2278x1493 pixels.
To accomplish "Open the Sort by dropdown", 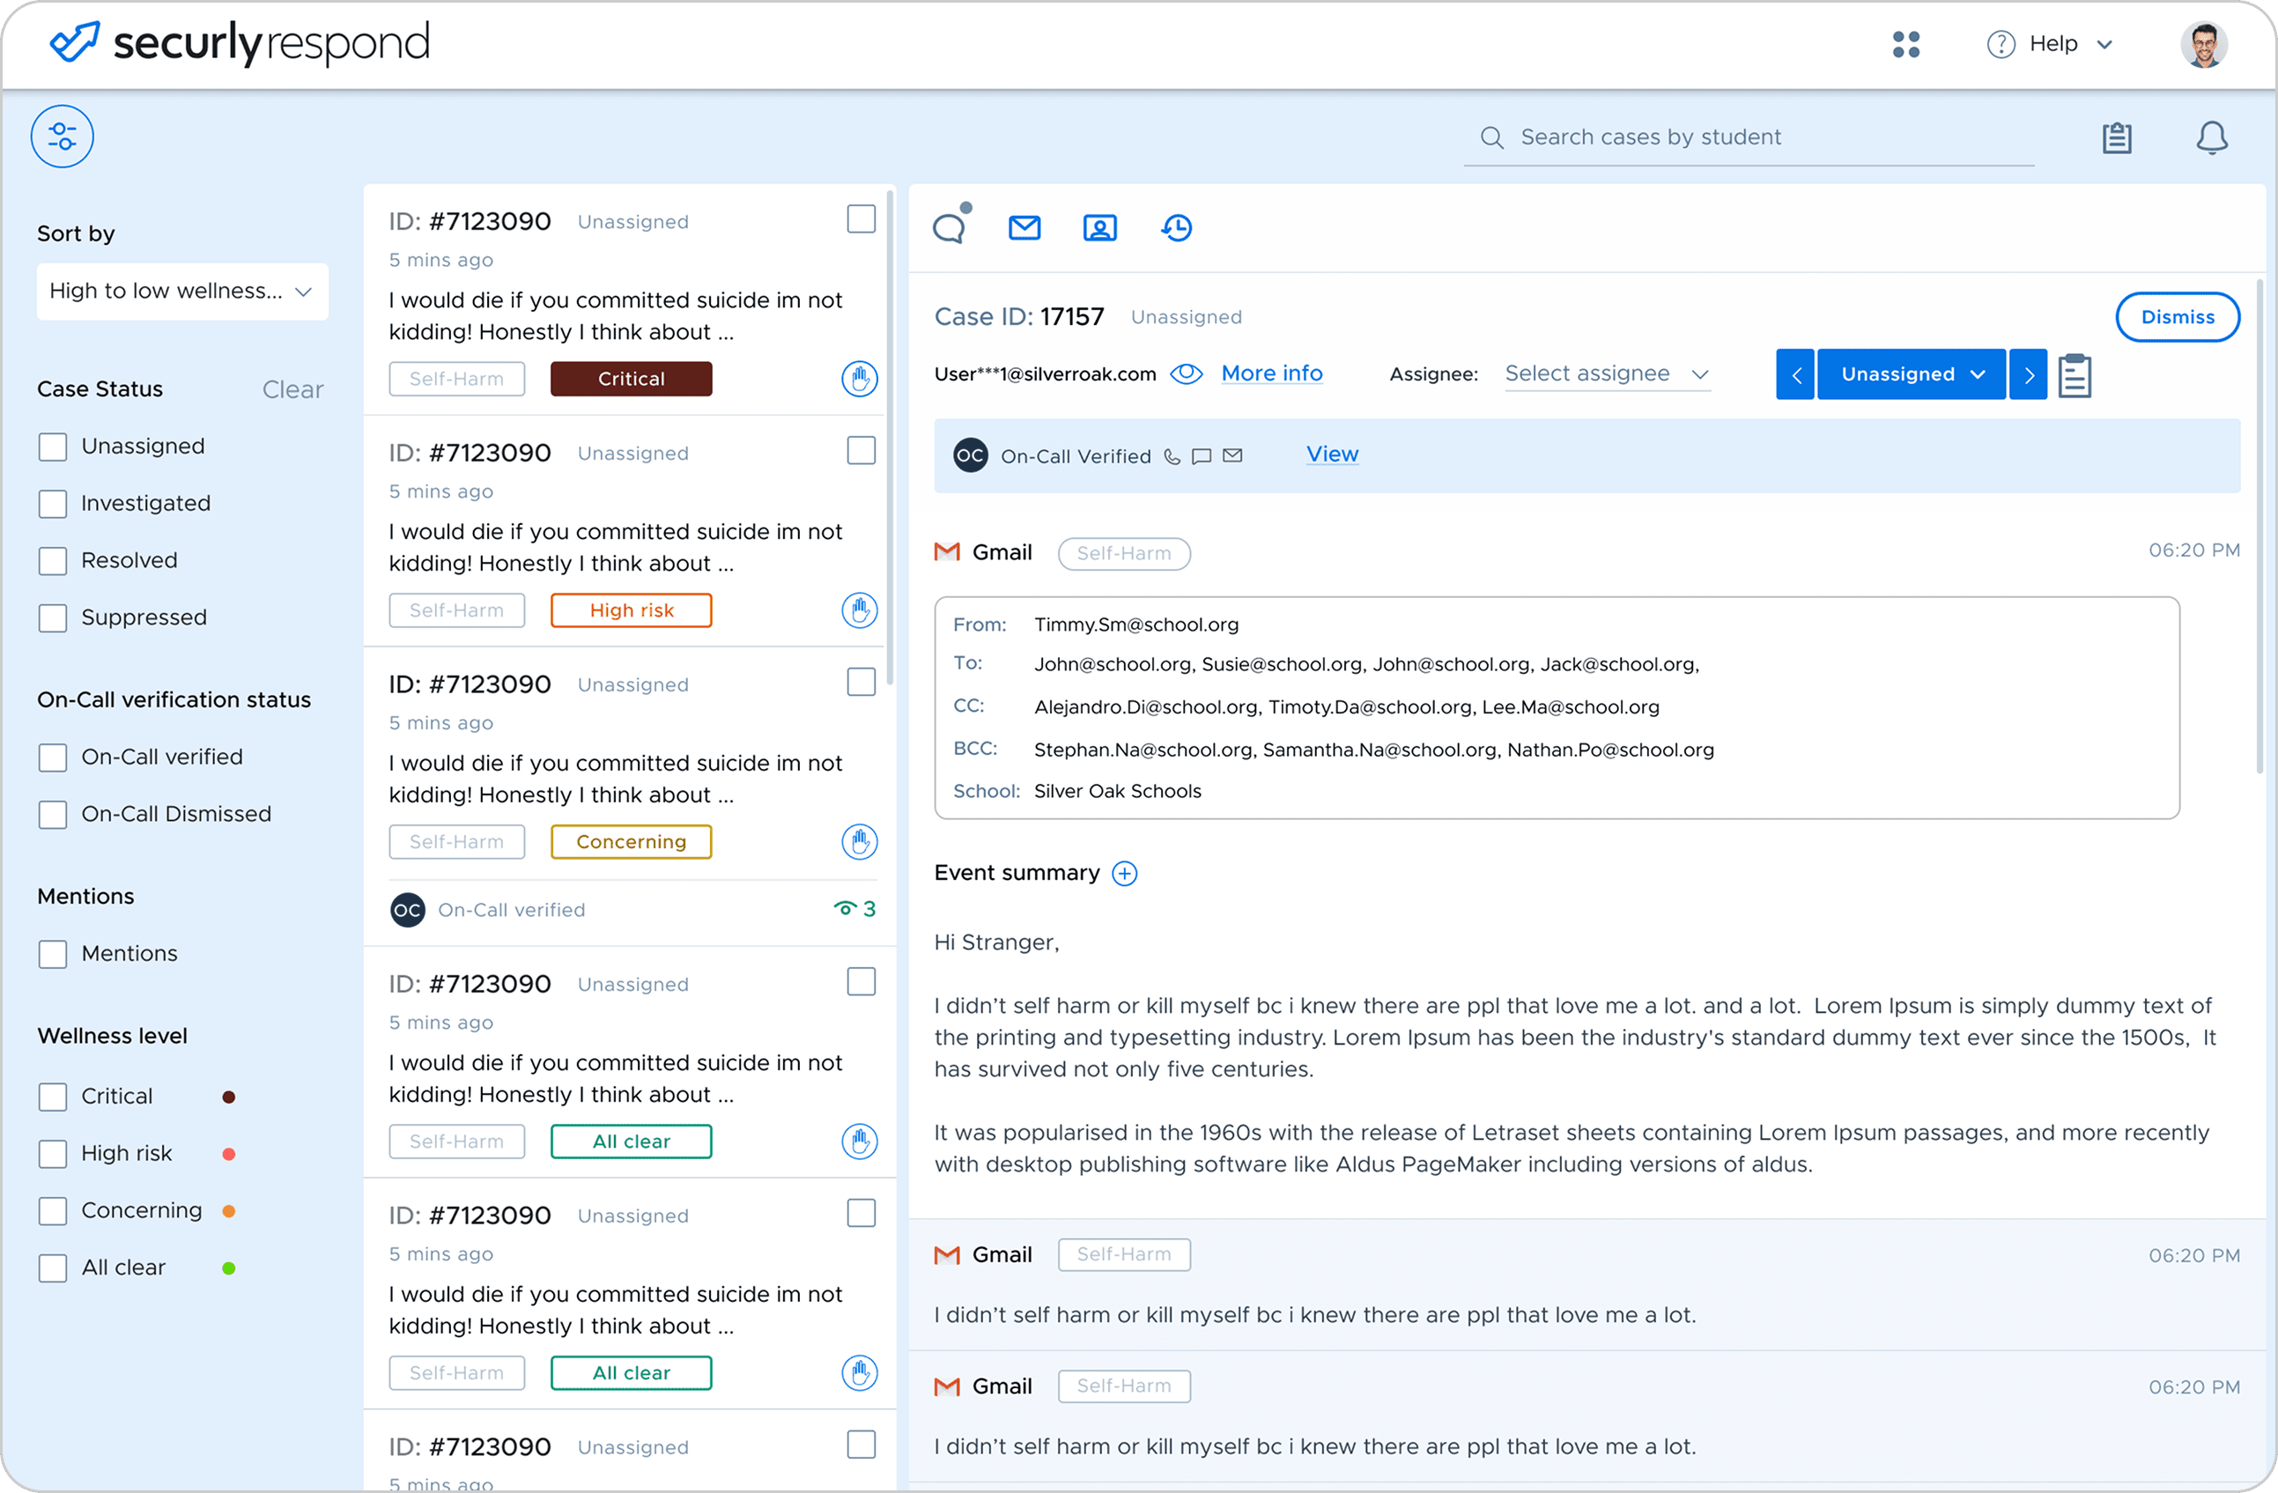I will [181, 291].
